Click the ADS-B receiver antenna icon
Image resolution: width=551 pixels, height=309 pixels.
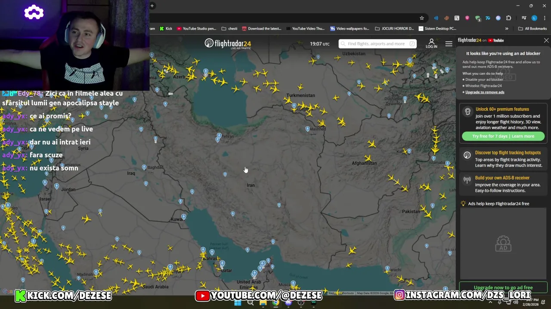pos(467,180)
